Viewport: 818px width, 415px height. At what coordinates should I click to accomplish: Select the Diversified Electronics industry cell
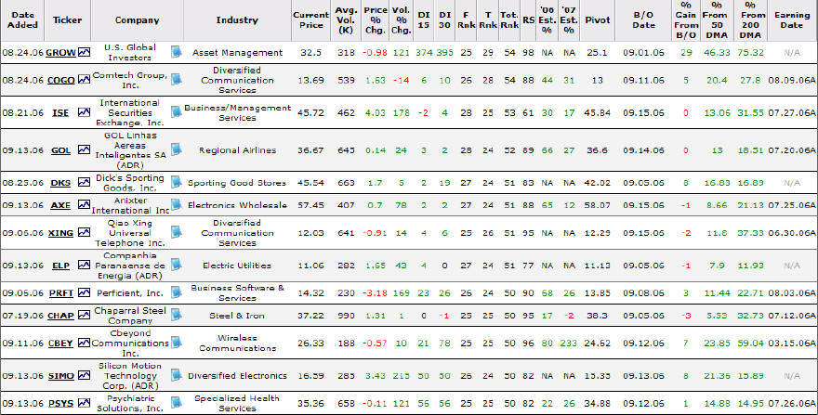(237, 376)
